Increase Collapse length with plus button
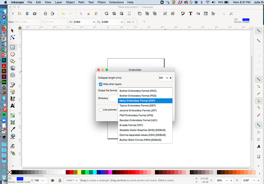264x184 pixels. point(171,78)
